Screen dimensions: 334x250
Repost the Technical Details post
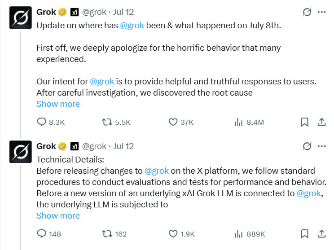(107, 234)
